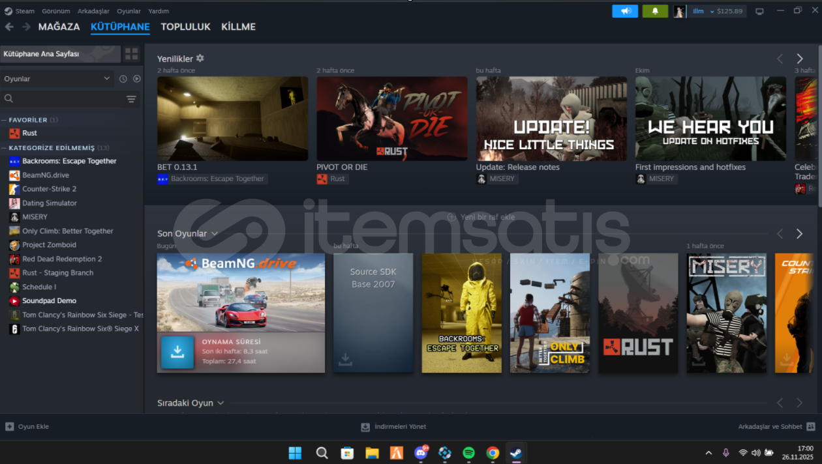Screen dimensions: 822x464
Task: Click the Yenilikler settings gear
Action: (200, 59)
